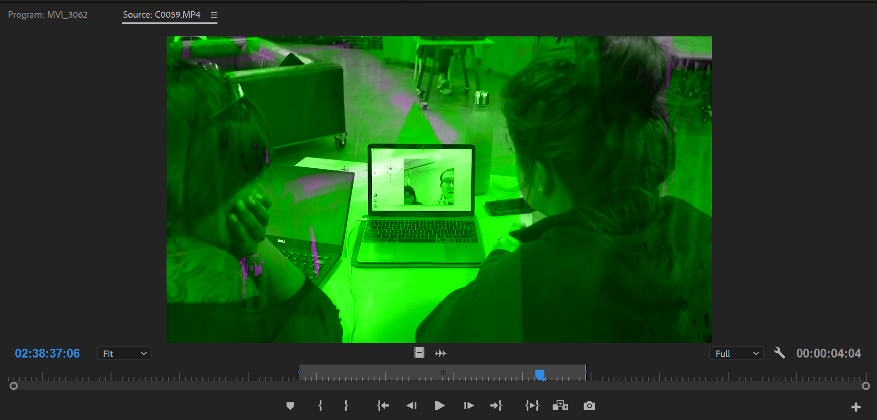Select the Drag Audio Only waveform icon

tap(440, 353)
